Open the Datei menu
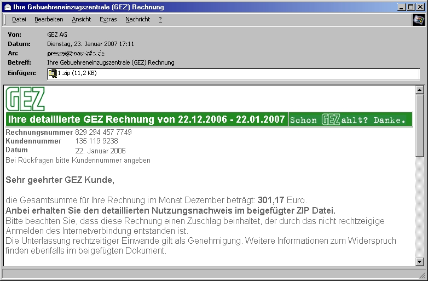 coord(19,19)
